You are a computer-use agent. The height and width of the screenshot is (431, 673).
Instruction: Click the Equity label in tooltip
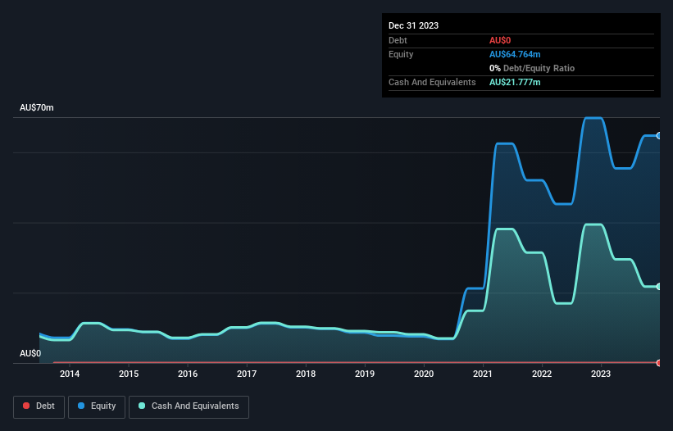coord(401,54)
